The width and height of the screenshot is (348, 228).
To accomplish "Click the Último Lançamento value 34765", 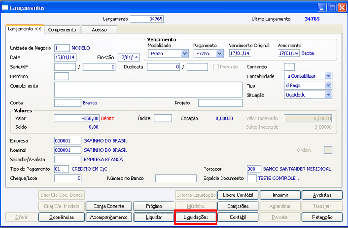I will point(312,19).
